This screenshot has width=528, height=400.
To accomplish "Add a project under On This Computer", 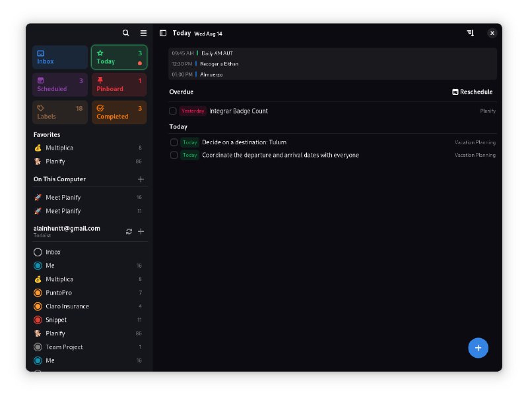I will tap(141, 179).
